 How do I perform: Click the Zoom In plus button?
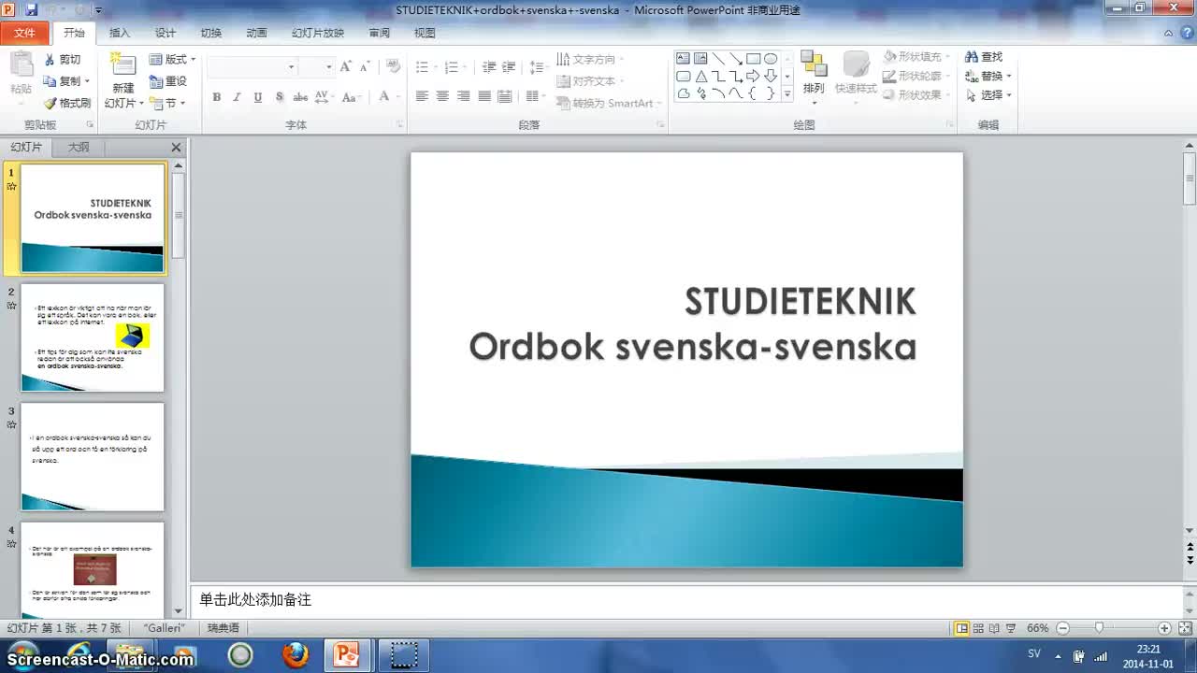1164,628
